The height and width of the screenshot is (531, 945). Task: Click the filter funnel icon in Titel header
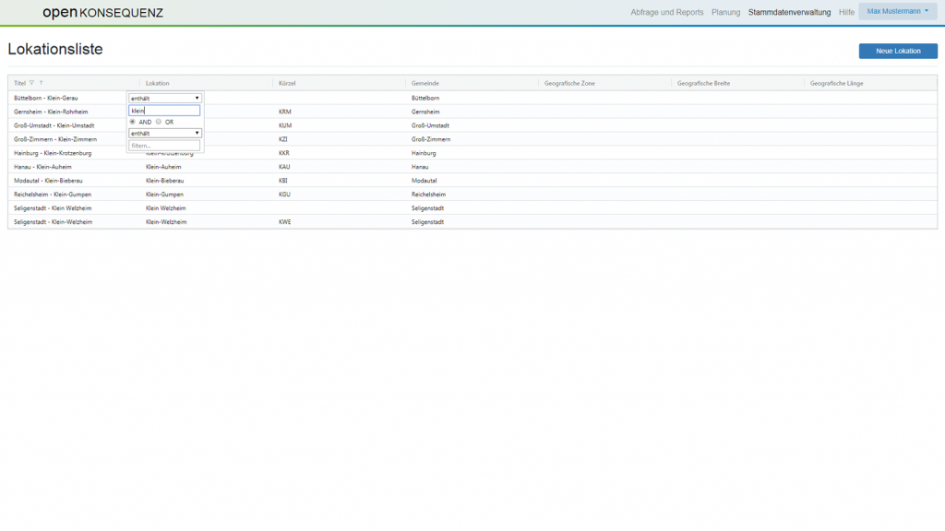coord(32,83)
